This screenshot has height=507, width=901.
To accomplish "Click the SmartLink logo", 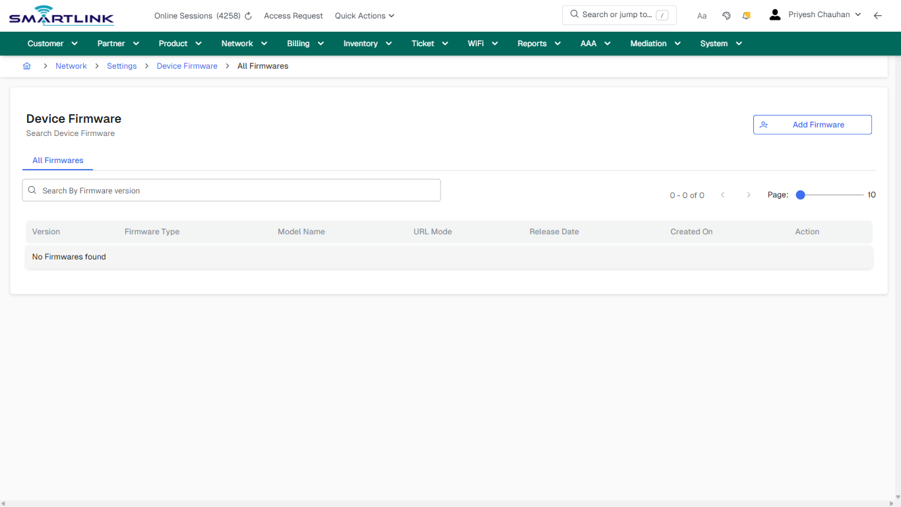I will click(x=61, y=15).
